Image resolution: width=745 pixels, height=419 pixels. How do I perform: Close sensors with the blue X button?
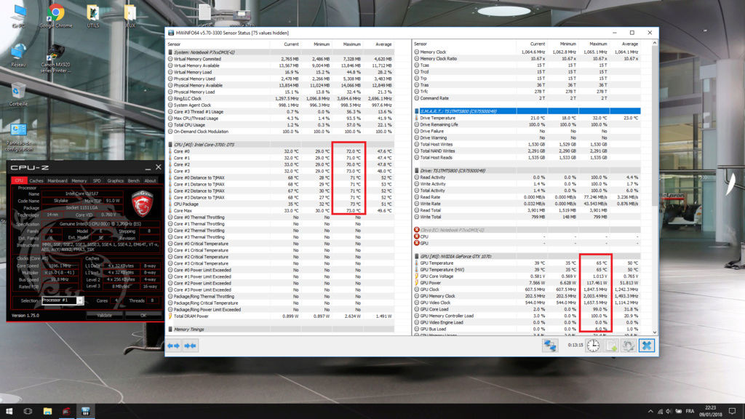(x=646, y=346)
